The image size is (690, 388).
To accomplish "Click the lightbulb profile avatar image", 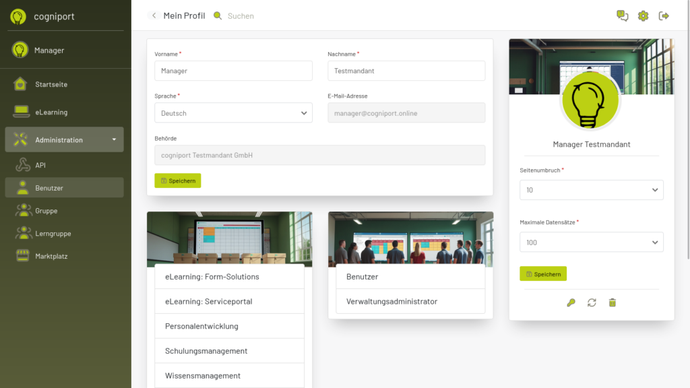I will (x=590, y=101).
